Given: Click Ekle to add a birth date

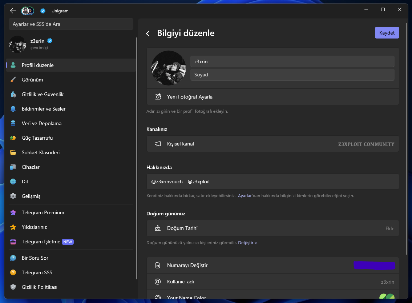Looking at the screenshot, I should [390, 228].
